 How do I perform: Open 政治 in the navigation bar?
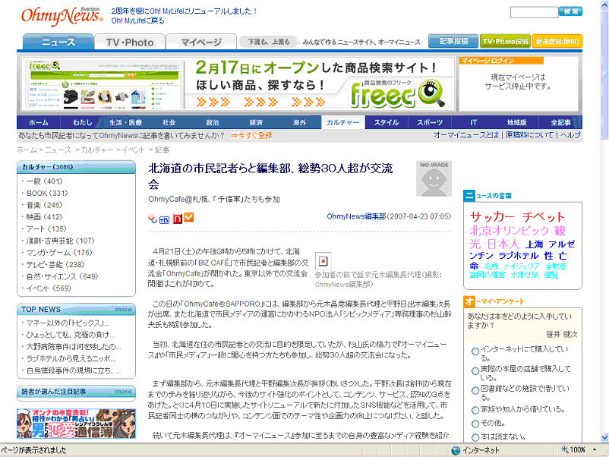[x=213, y=122]
